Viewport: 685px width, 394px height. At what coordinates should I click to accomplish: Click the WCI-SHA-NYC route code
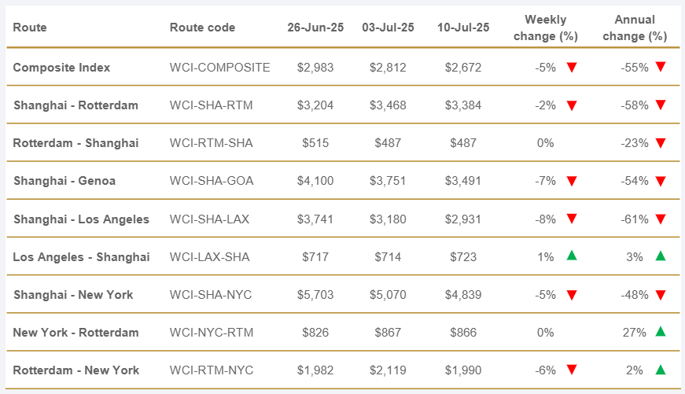(x=212, y=295)
